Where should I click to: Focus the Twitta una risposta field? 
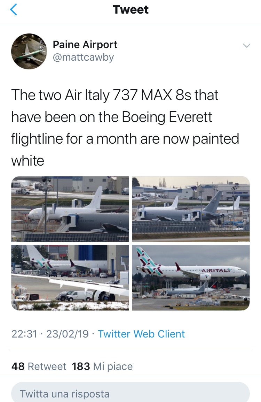tap(130, 392)
